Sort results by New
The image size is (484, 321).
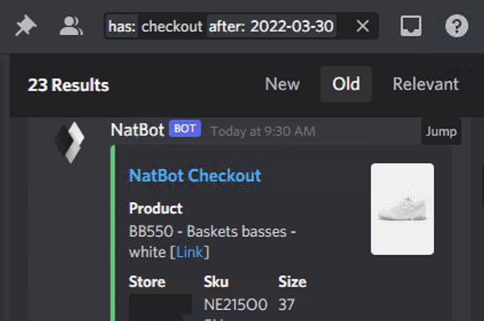click(282, 84)
